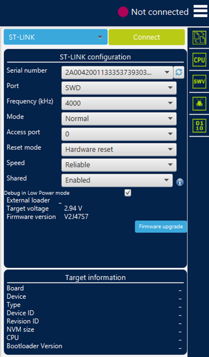Image resolution: width=209 pixels, height=357 pixels.
Task: Click the red Not connected status indicator
Action: coord(123,12)
